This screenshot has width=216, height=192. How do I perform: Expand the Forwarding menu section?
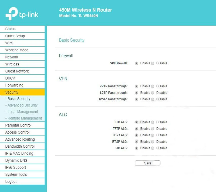click(14, 85)
